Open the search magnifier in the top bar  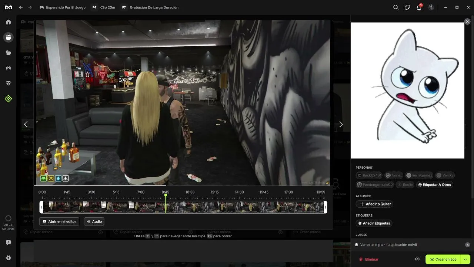point(396,7)
